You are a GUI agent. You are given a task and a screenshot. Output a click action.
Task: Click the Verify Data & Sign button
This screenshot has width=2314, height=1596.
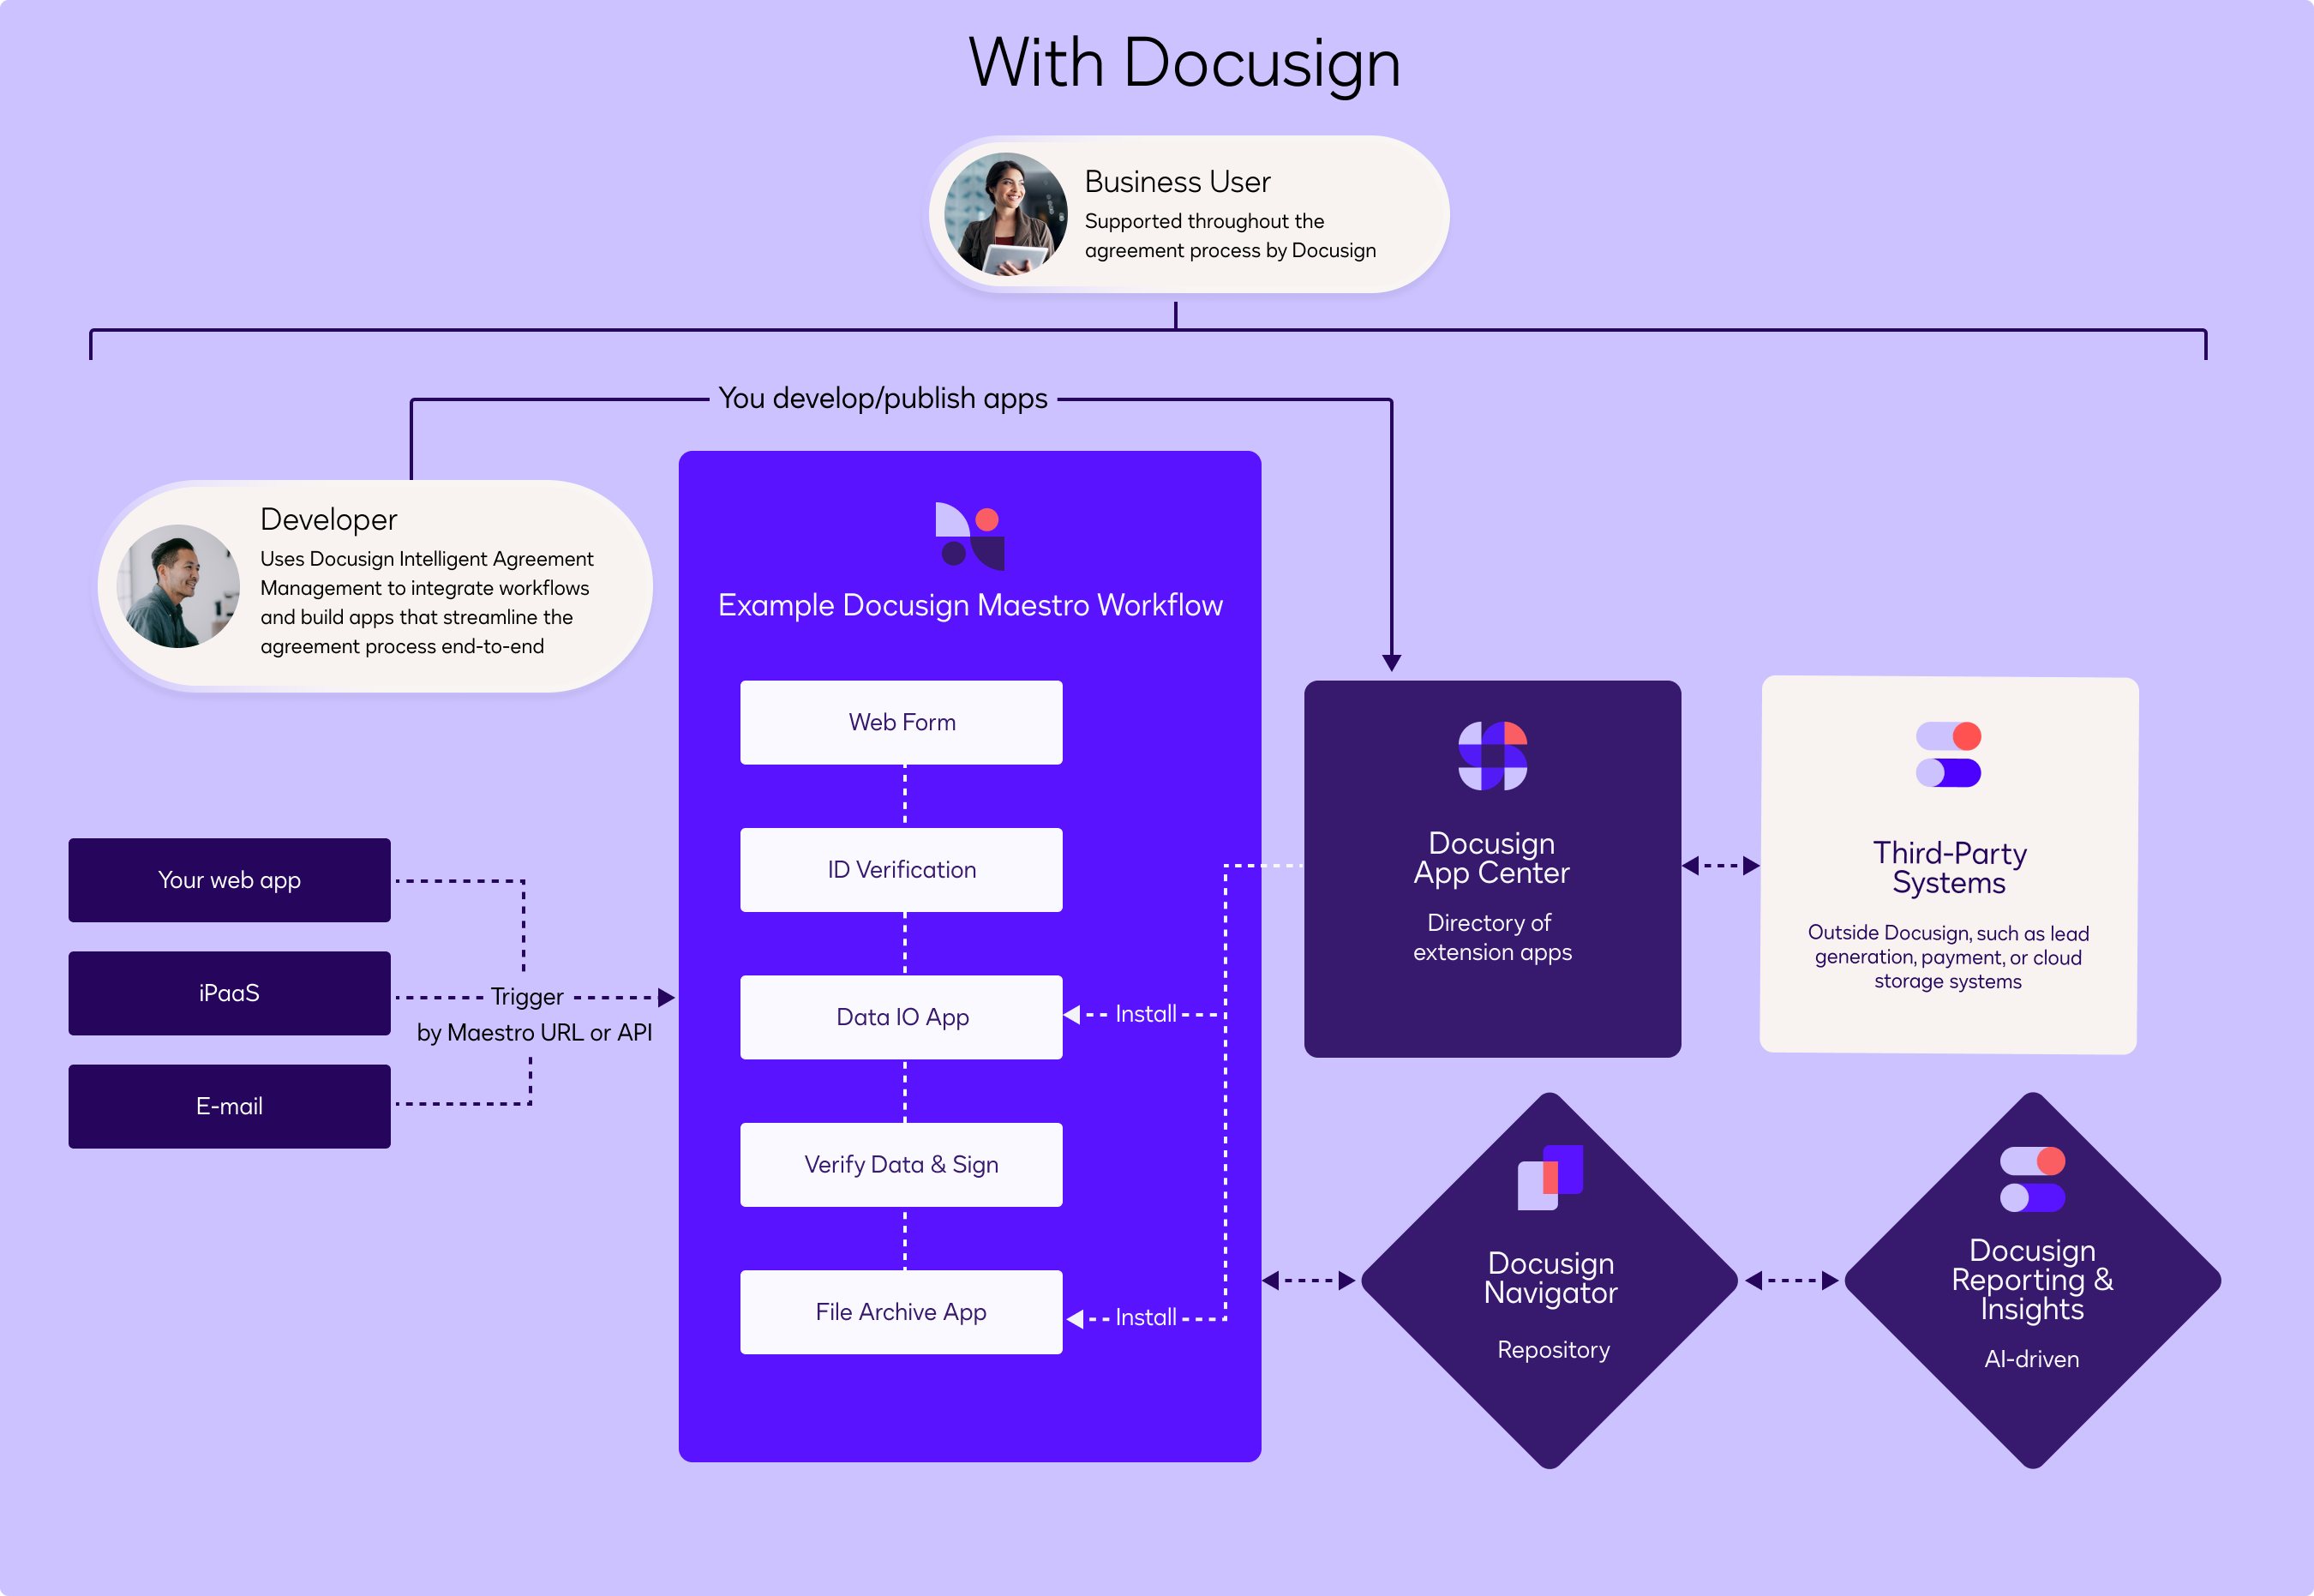[901, 1164]
